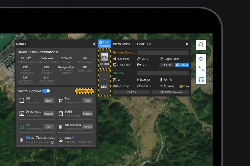Click the Detecting... dock system status
250x166 pixels.
pos(33,112)
